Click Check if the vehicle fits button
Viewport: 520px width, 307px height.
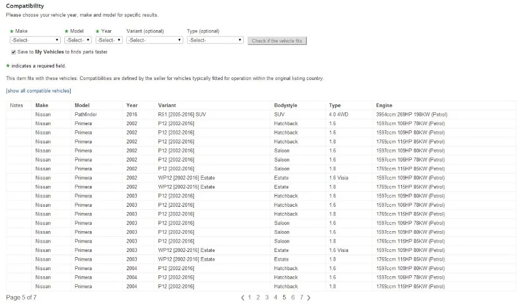point(277,41)
